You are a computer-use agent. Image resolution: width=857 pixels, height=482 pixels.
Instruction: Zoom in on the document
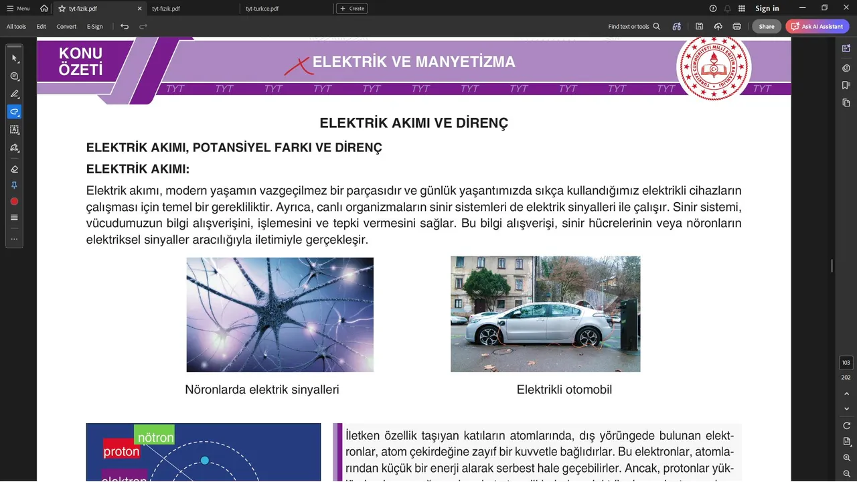(846, 458)
